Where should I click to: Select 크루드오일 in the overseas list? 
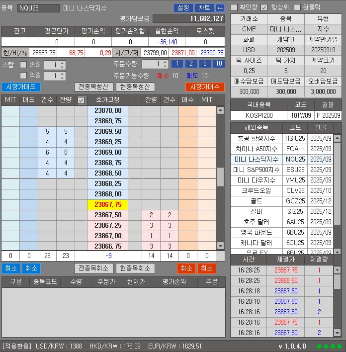(257, 190)
